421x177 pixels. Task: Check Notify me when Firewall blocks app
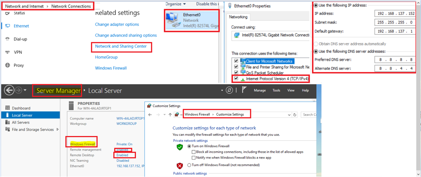click(194, 158)
